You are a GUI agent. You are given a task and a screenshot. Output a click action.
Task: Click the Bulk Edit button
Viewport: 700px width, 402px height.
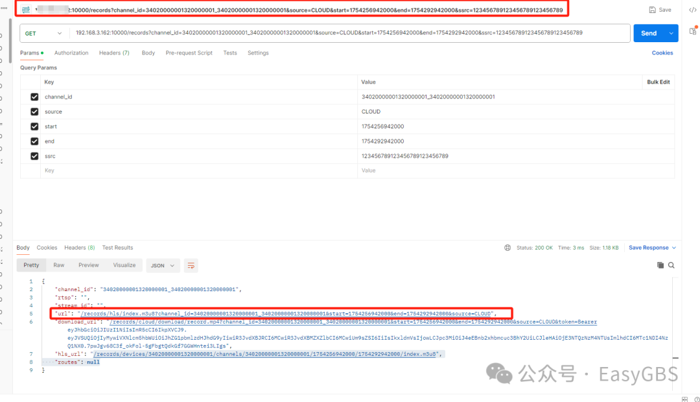[x=659, y=82]
